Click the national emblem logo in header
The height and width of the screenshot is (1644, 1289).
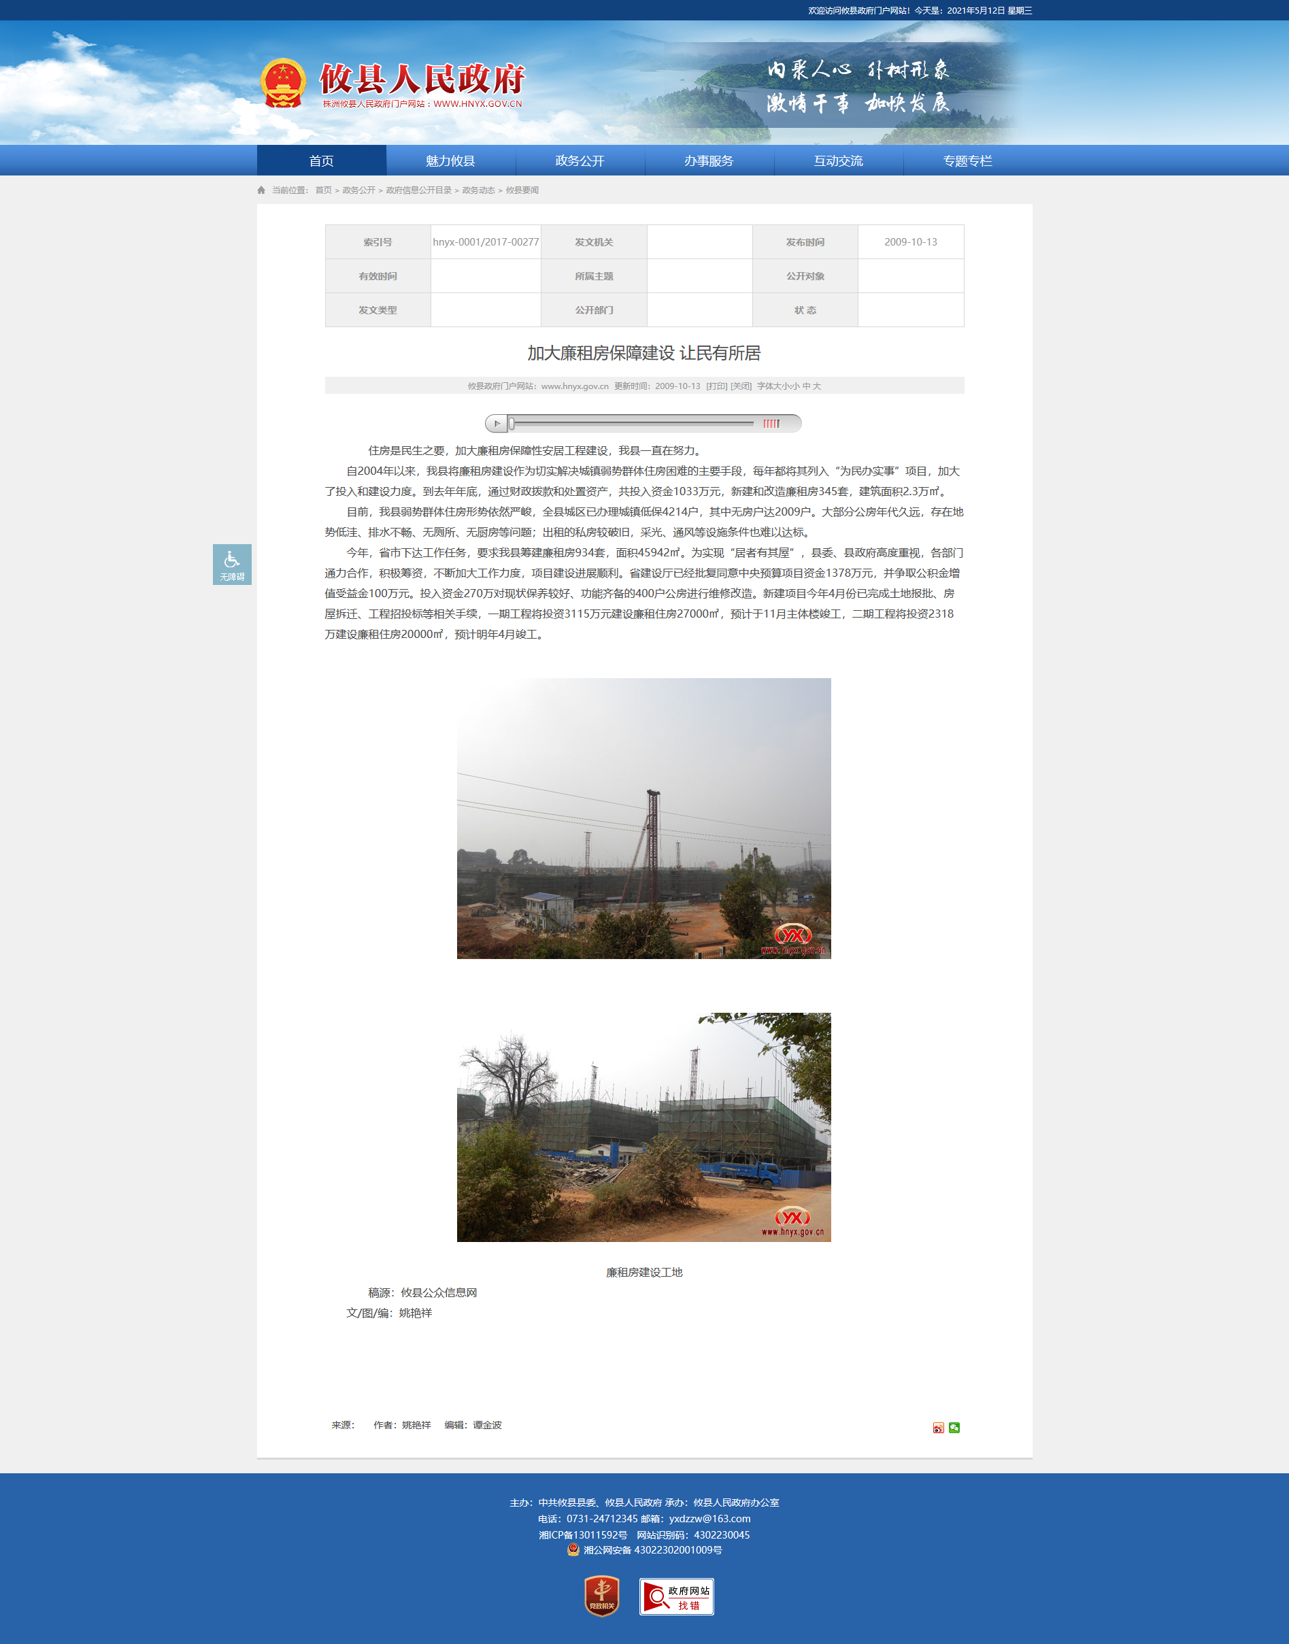283,84
